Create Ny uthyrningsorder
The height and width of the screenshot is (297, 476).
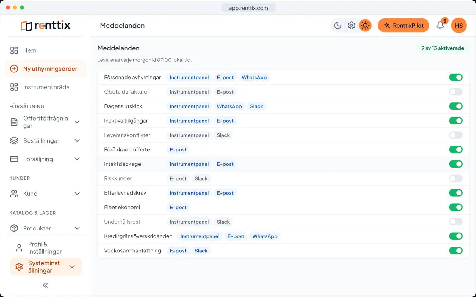point(46,69)
